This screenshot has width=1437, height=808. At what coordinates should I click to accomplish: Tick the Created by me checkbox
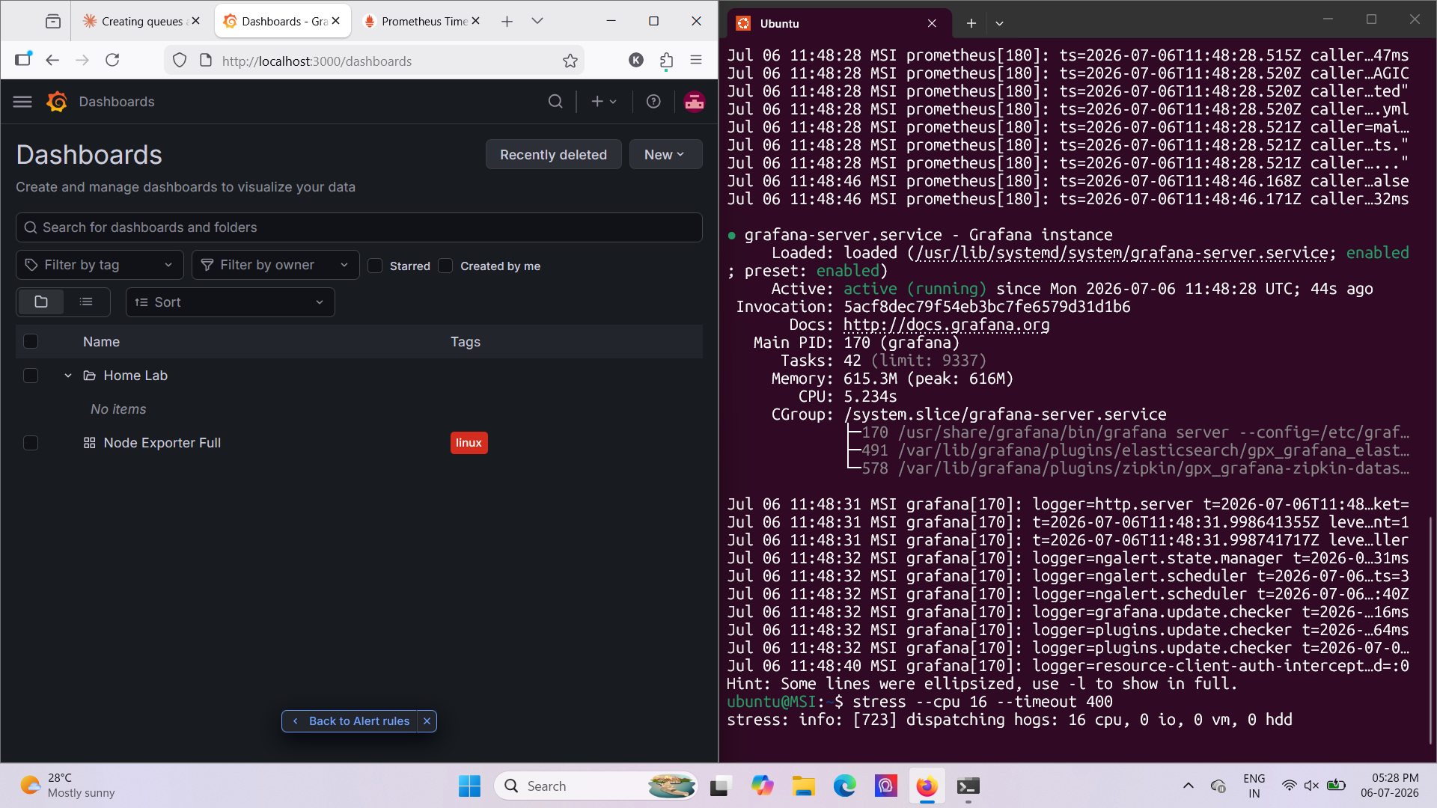[x=446, y=266]
